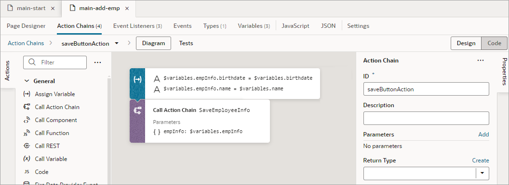Open the JSON tab
509x185 pixels.
point(328,26)
